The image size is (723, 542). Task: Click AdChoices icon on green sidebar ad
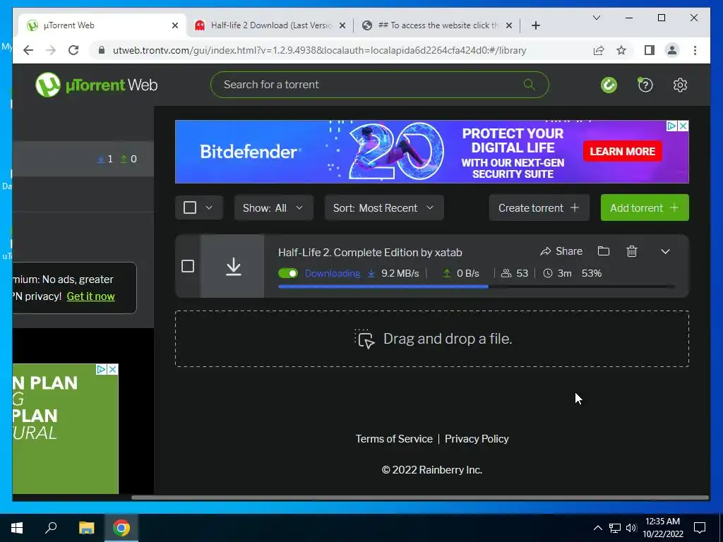pos(102,369)
